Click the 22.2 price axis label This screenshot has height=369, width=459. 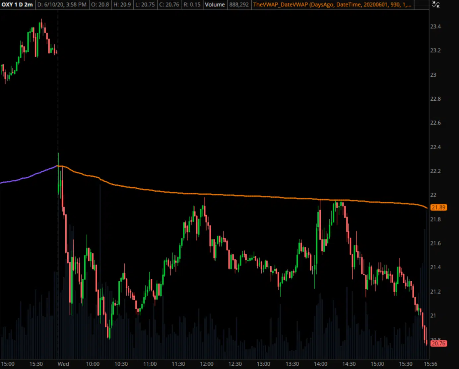pyautogui.click(x=435, y=171)
